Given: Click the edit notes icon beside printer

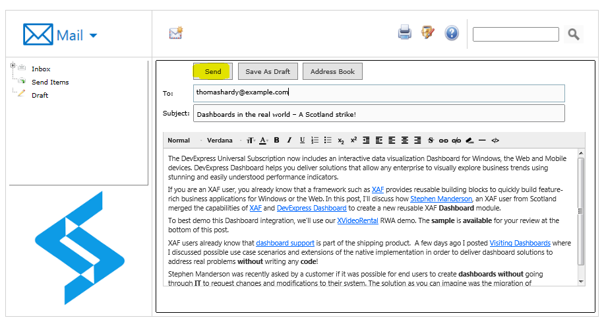Looking at the screenshot, I should [x=428, y=32].
